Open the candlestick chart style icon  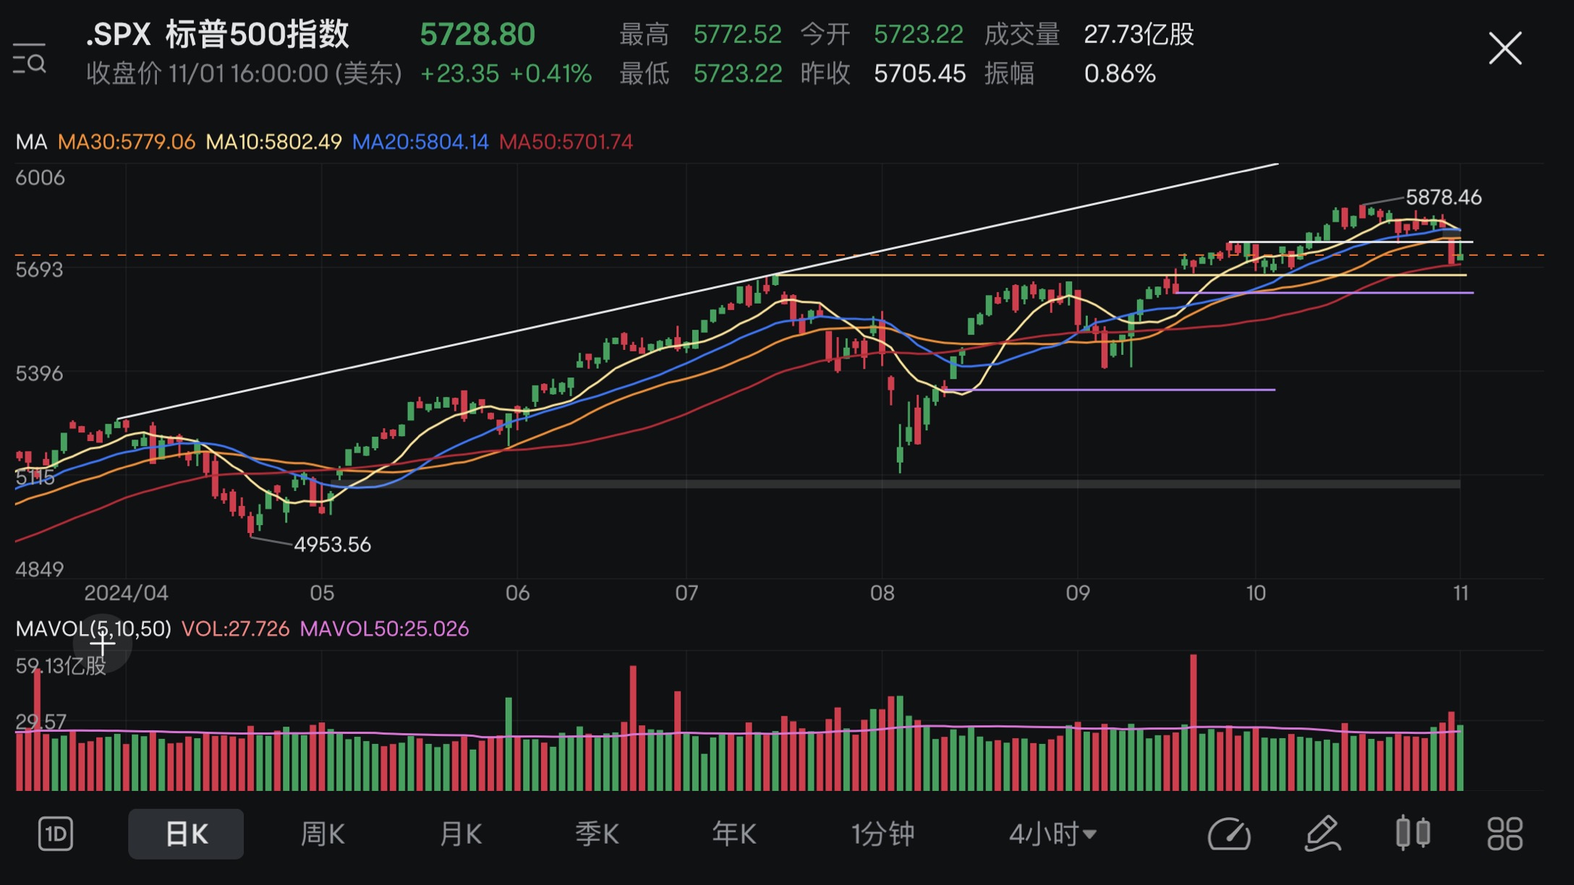[1413, 833]
